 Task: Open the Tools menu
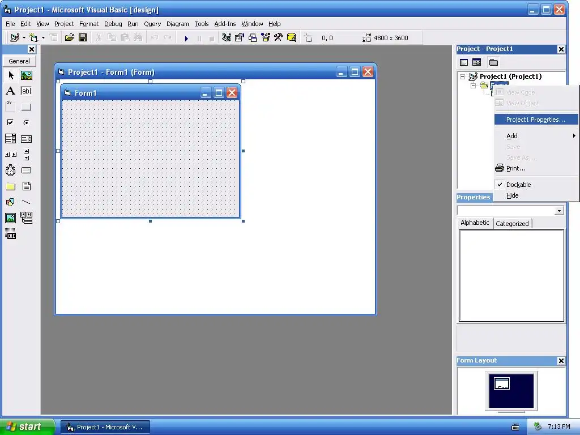pyautogui.click(x=202, y=24)
